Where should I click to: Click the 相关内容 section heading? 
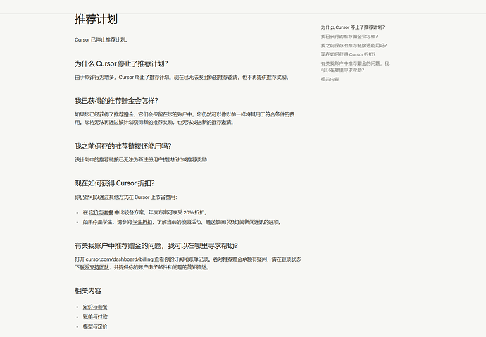tap(88, 291)
